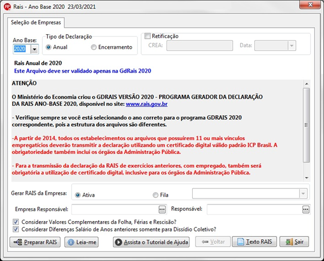Viewport: 324px width, 261px height.
Task: Click the CREA input field
Action: pos(199,45)
